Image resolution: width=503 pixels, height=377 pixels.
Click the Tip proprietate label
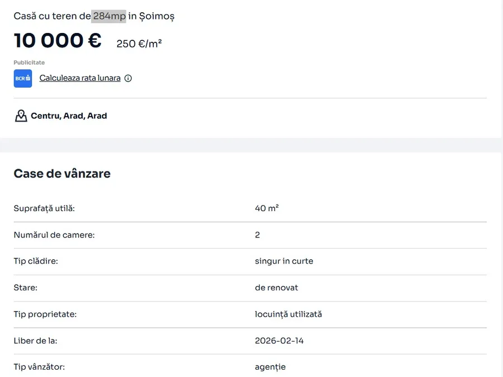pyautogui.click(x=45, y=314)
